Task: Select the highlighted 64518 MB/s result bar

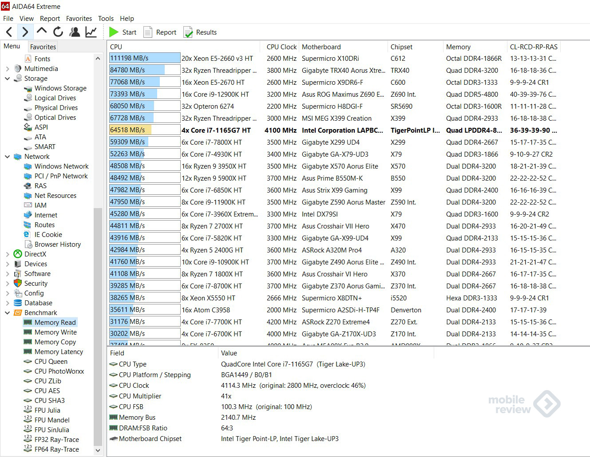Action: coord(145,130)
